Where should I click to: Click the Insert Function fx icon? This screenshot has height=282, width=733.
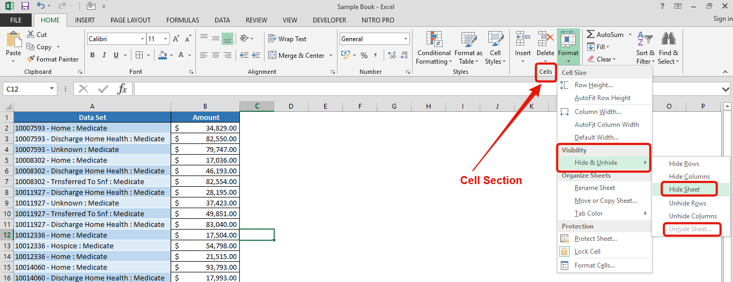122,89
